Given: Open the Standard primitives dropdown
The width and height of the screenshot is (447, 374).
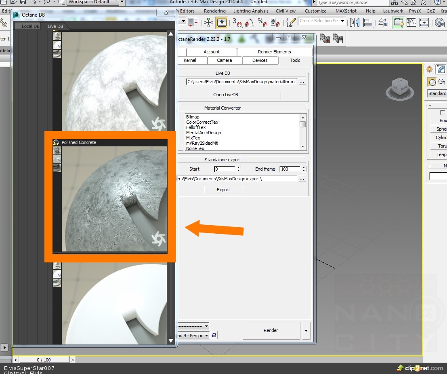Looking at the screenshot, I should [x=437, y=93].
